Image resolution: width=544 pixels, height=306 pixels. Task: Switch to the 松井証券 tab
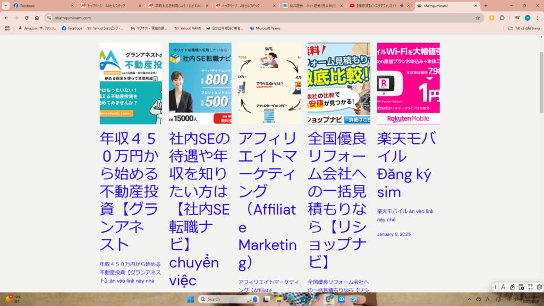(312, 5)
